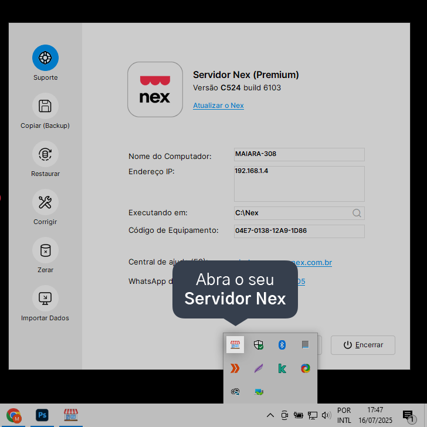Open the Suporte section icon
This screenshot has height=427, width=427.
click(x=45, y=57)
